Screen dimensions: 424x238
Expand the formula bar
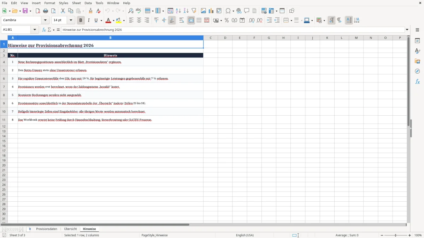(x=407, y=30)
